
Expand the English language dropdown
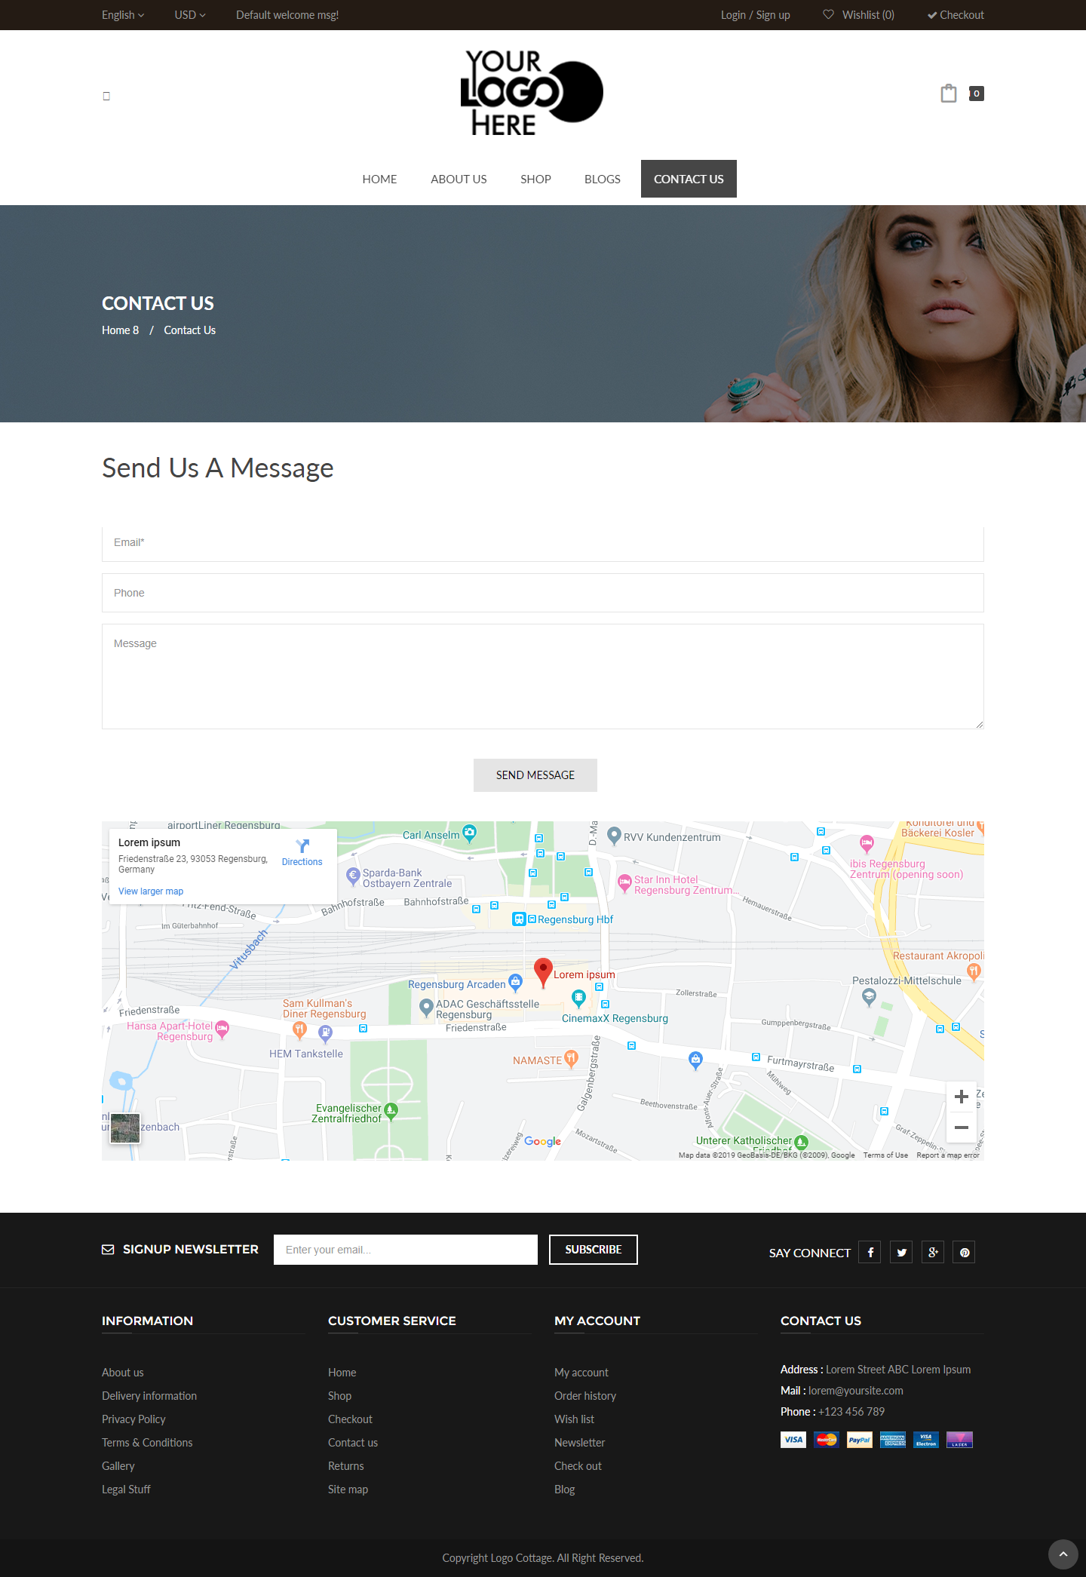pos(123,15)
